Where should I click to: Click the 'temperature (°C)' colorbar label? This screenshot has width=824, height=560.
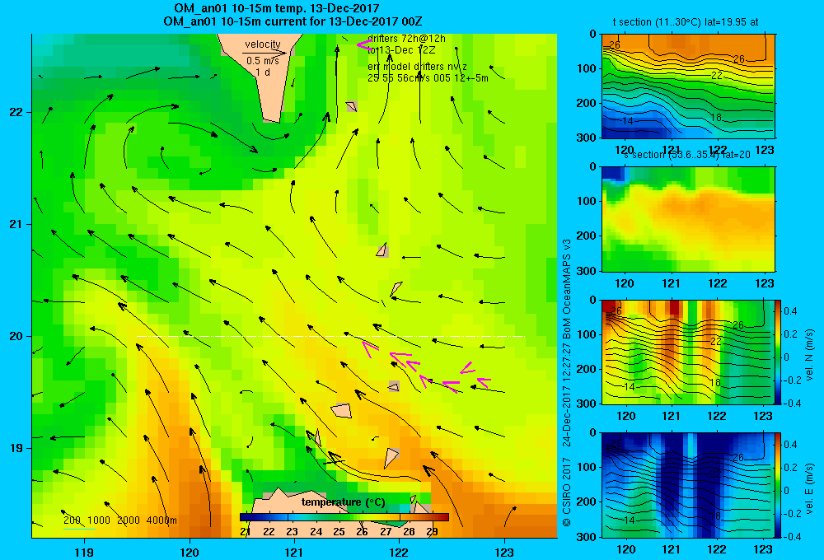pos(343,502)
